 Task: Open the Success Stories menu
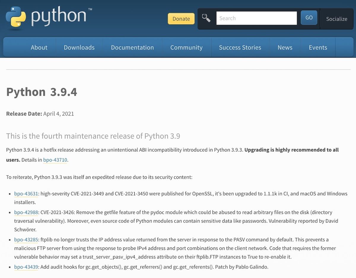[x=240, y=48]
